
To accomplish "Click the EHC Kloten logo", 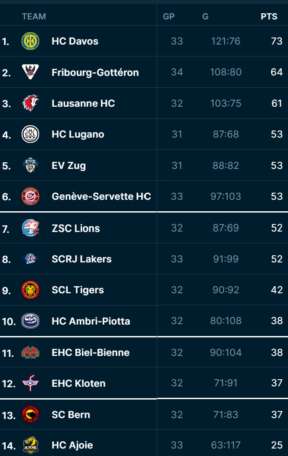I will [x=30, y=383].
